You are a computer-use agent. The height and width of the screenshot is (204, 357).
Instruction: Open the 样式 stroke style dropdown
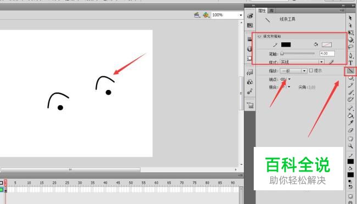coord(302,62)
